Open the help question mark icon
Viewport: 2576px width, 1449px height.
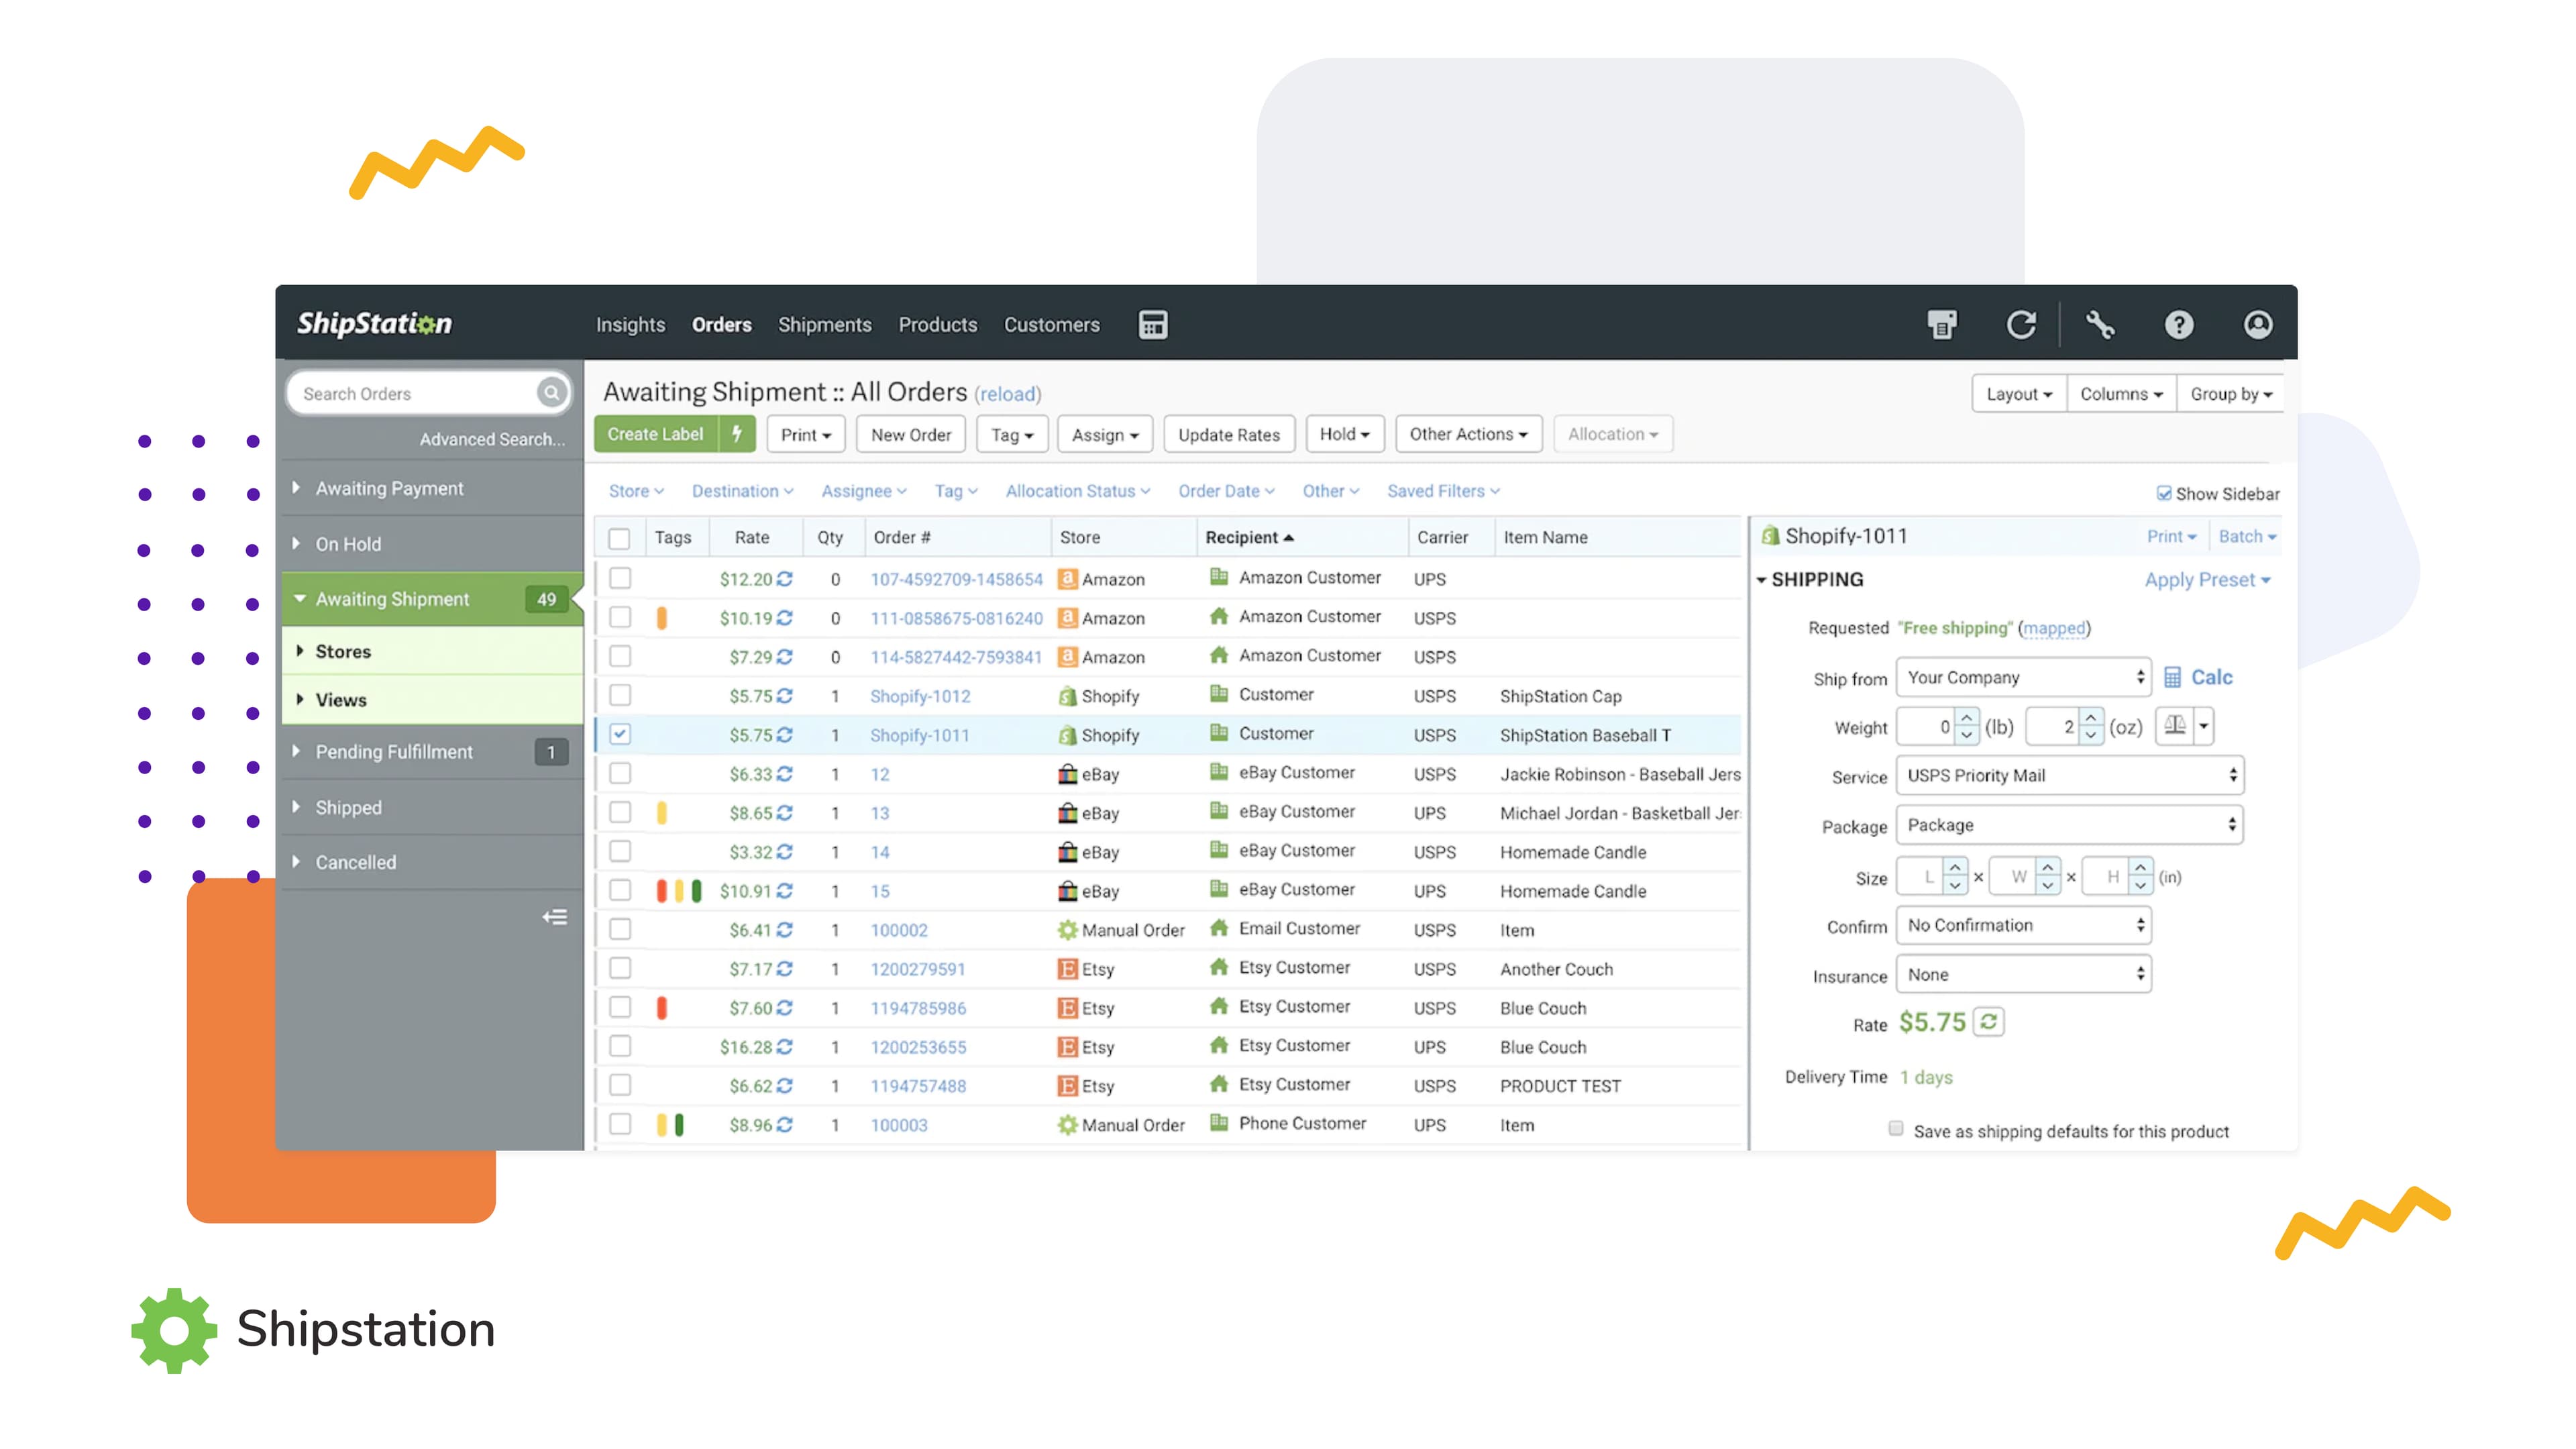coord(2179,324)
